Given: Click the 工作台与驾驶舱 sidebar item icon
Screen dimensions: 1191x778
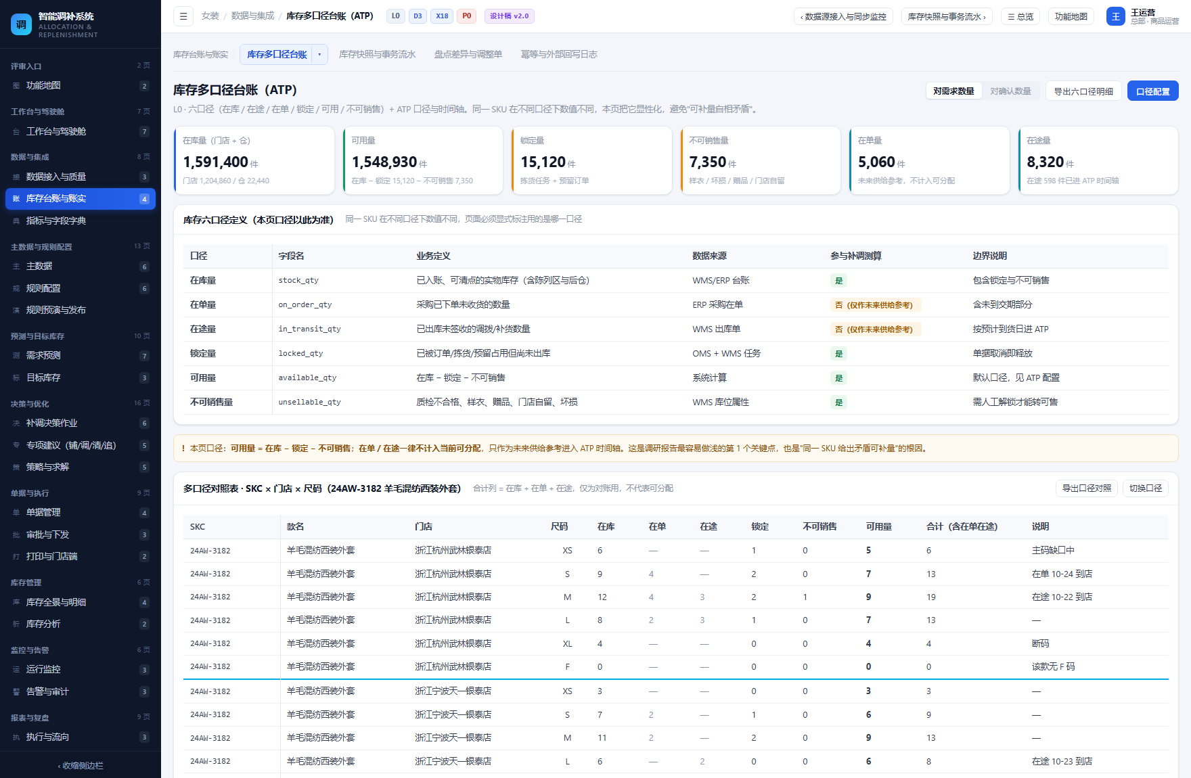Looking at the screenshot, I should (x=16, y=132).
